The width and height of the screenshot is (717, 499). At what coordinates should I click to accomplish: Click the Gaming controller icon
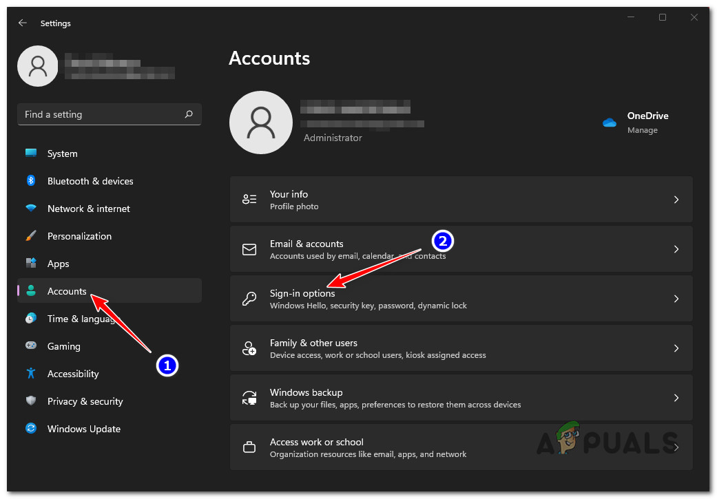(31, 346)
